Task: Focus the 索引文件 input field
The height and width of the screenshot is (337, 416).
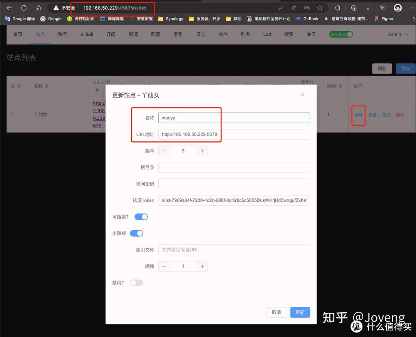Action: pos(234,250)
